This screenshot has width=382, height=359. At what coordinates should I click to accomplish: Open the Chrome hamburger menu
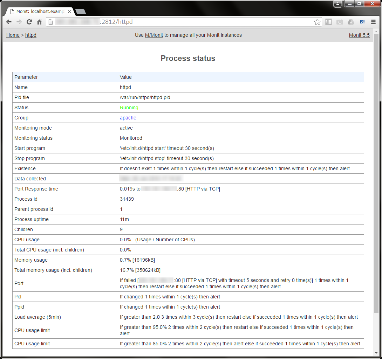(x=374, y=22)
